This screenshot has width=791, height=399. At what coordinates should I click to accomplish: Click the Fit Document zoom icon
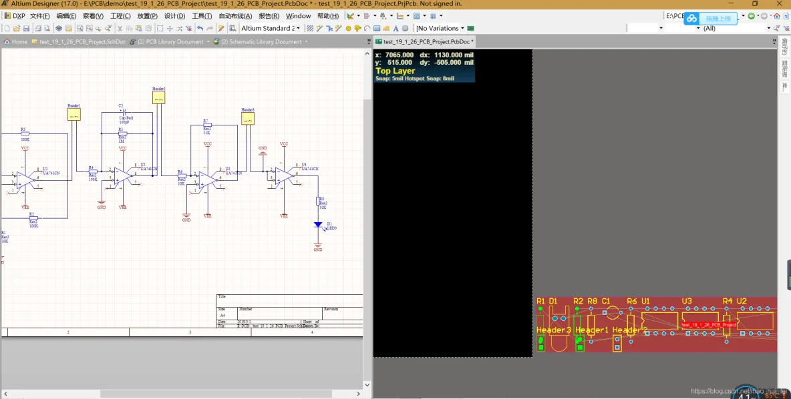click(80, 28)
